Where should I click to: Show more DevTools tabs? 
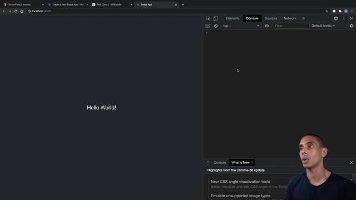pyautogui.click(x=304, y=18)
